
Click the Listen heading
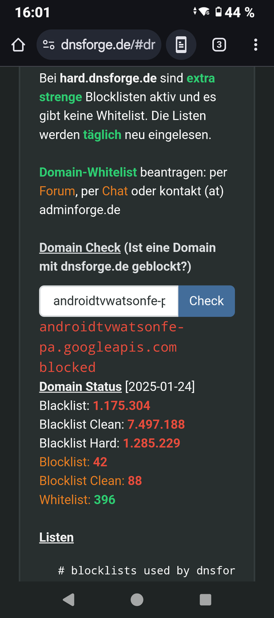click(57, 537)
